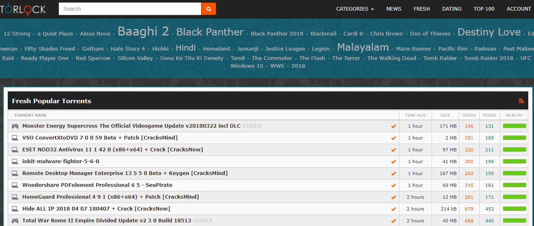This screenshot has height=226, width=534.
Task: Click the Peers column header
Action: pos(490,115)
